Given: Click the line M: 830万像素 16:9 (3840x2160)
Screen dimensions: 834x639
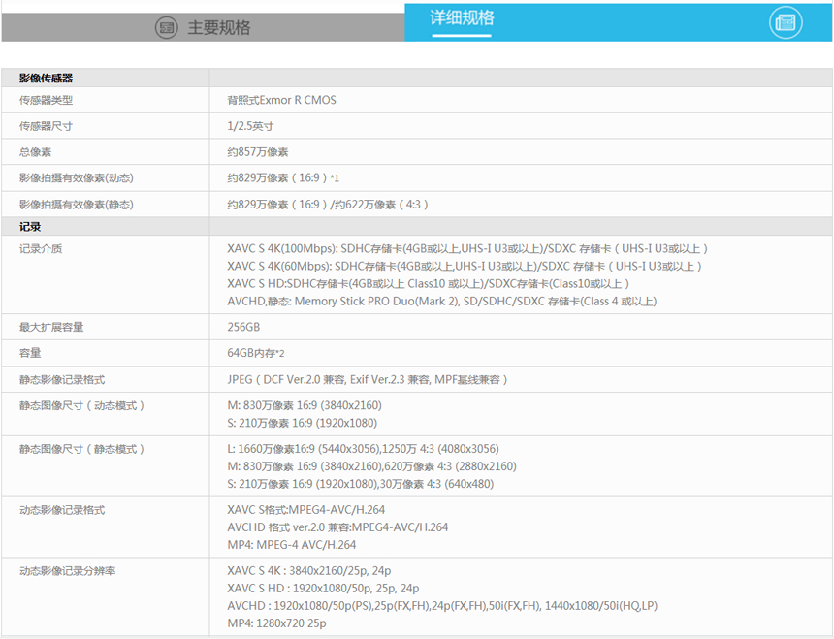Looking at the screenshot, I should click(305, 405).
